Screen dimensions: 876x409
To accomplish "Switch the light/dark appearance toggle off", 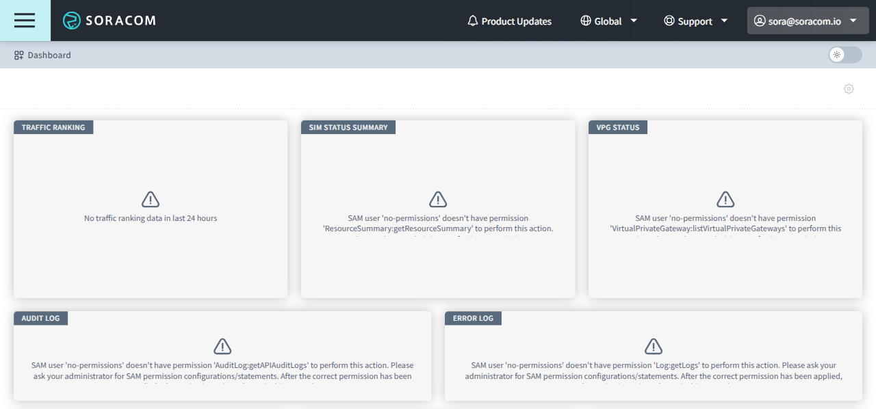I will point(844,54).
